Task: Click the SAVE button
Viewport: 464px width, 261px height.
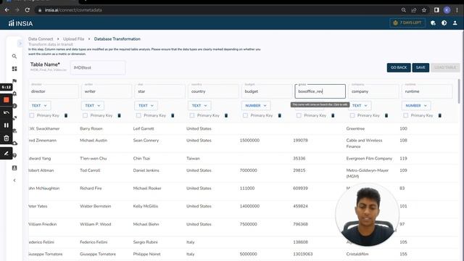Action: (420, 67)
